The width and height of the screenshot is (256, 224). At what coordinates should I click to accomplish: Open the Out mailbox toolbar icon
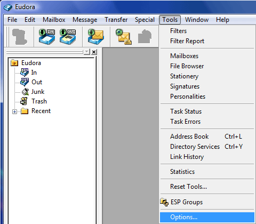click(x=68, y=37)
